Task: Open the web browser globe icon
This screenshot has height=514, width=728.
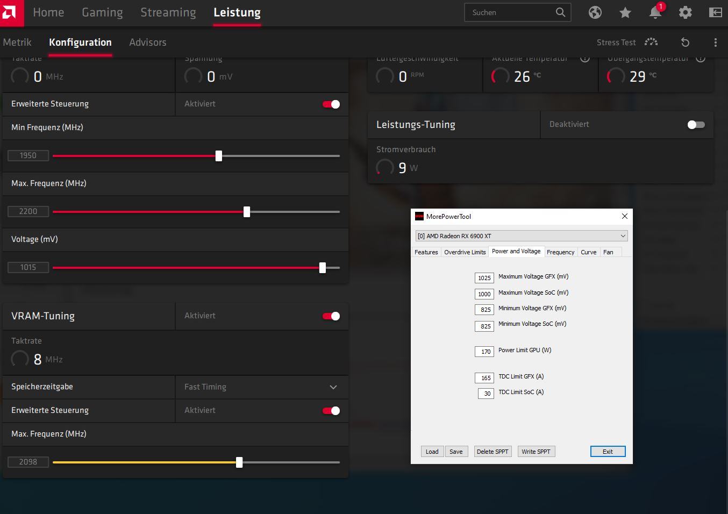Action: pyautogui.click(x=595, y=12)
